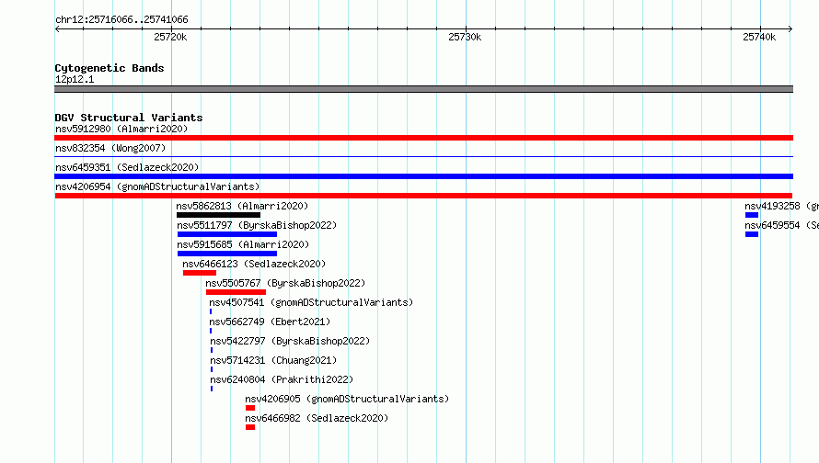Screen dimensions: 819x463
Task: Click the chr12:25716066..25741066 coordinate label
Action: pyautogui.click(x=121, y=20)
